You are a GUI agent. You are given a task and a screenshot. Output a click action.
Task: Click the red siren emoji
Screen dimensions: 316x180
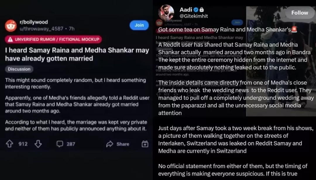(x=294, y=30)
